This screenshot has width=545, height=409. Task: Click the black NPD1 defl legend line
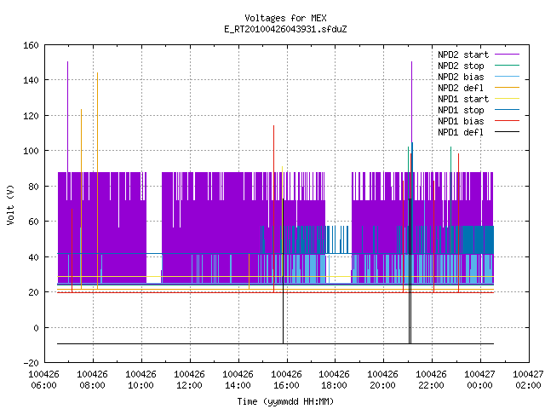tap(507, 132)
